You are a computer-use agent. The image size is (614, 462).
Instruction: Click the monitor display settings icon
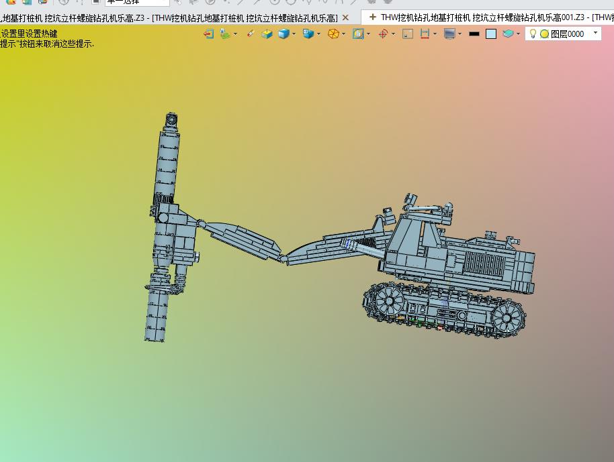click(x=449, y=34)
